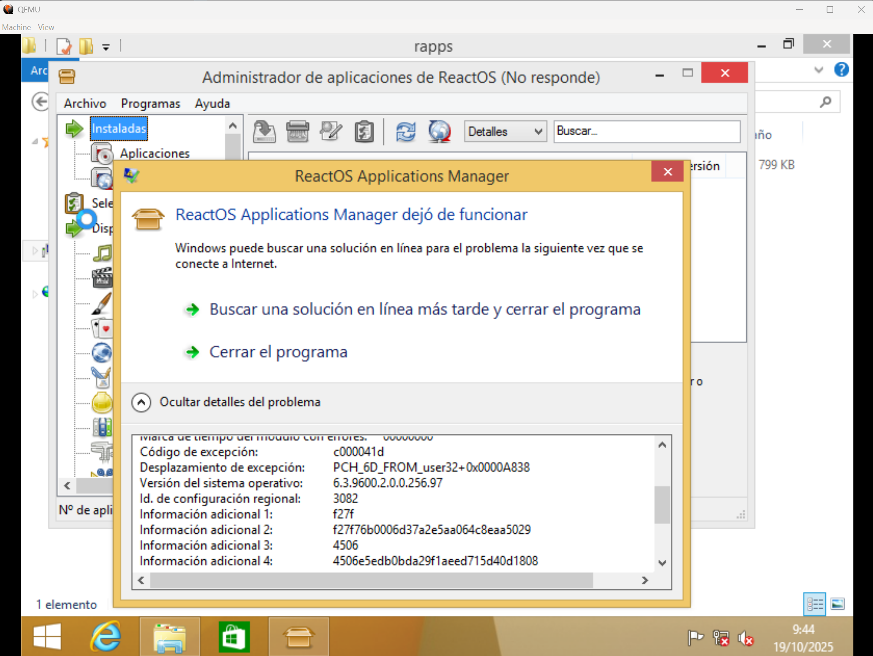Open the Detalles view dropdown
873x656 pixels.
tap(505, 131)
